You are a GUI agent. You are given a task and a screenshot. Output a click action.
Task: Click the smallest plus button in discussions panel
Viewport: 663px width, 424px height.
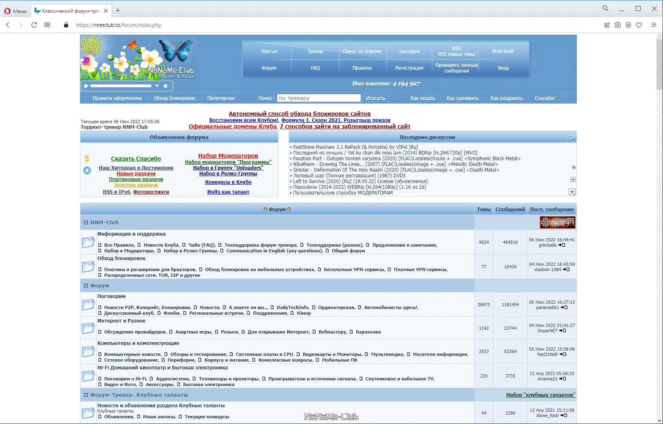(574, 168)
